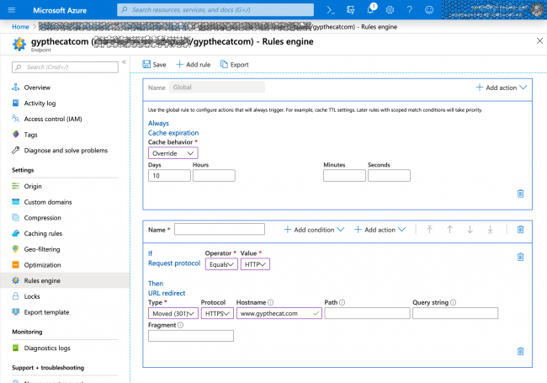This screenshot has width=547, height=383.
Task: Open Caching rules in sidebar
Action: pyautogui.click(x=43, y=233)
